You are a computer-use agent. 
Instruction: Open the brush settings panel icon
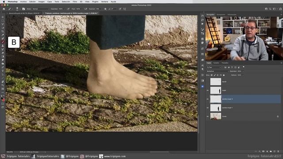click(23, 9)
